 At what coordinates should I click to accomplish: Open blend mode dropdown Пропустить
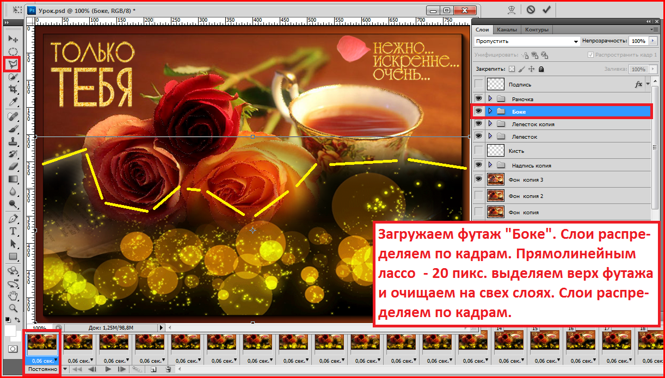[x=527, y=41]
